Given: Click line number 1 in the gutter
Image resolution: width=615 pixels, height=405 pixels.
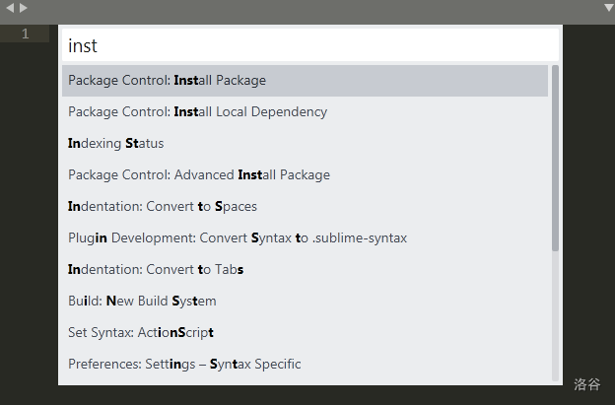Looking at the screenshot, I should [x=25, y=34].
